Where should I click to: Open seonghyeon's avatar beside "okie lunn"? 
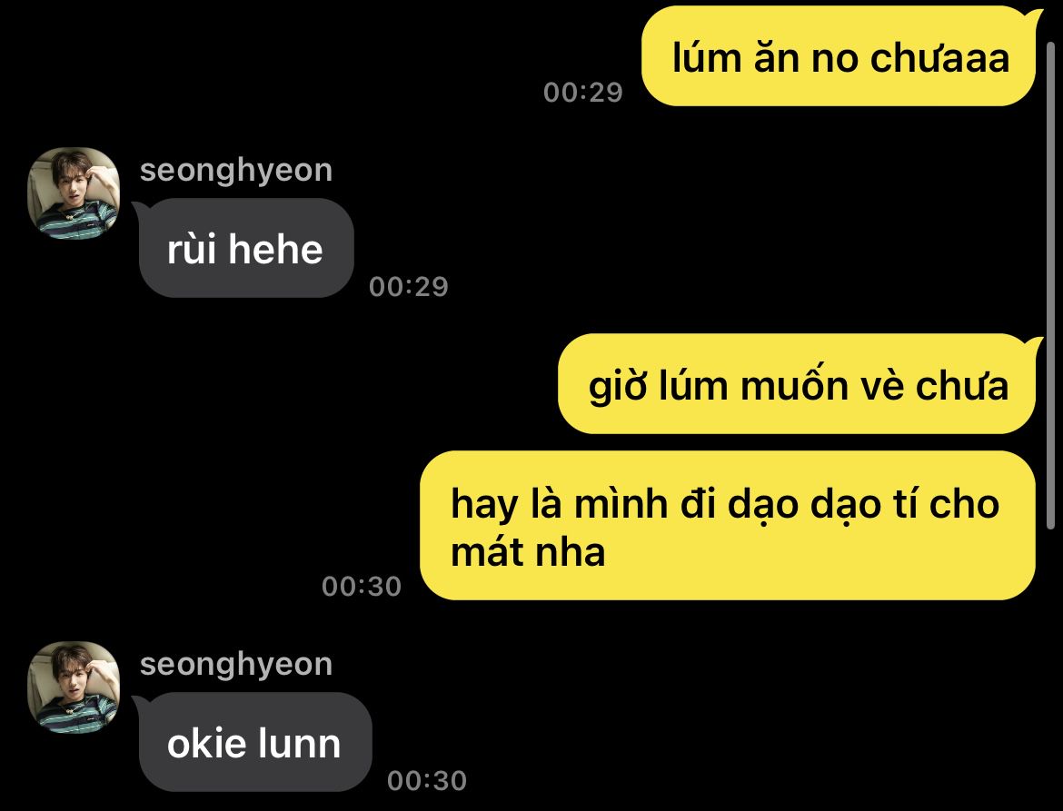[x=74, y=687]
